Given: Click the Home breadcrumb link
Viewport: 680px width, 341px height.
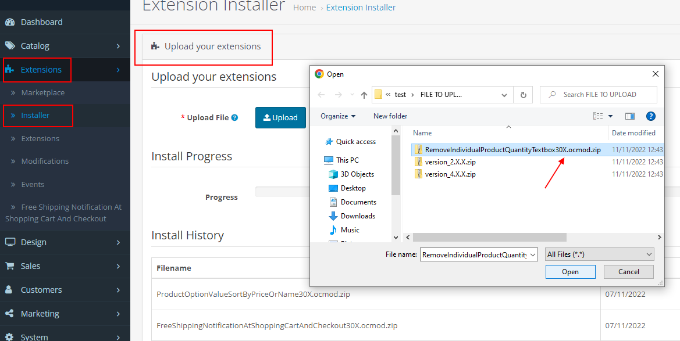Looking at the screenshot, I should (304, 8).
